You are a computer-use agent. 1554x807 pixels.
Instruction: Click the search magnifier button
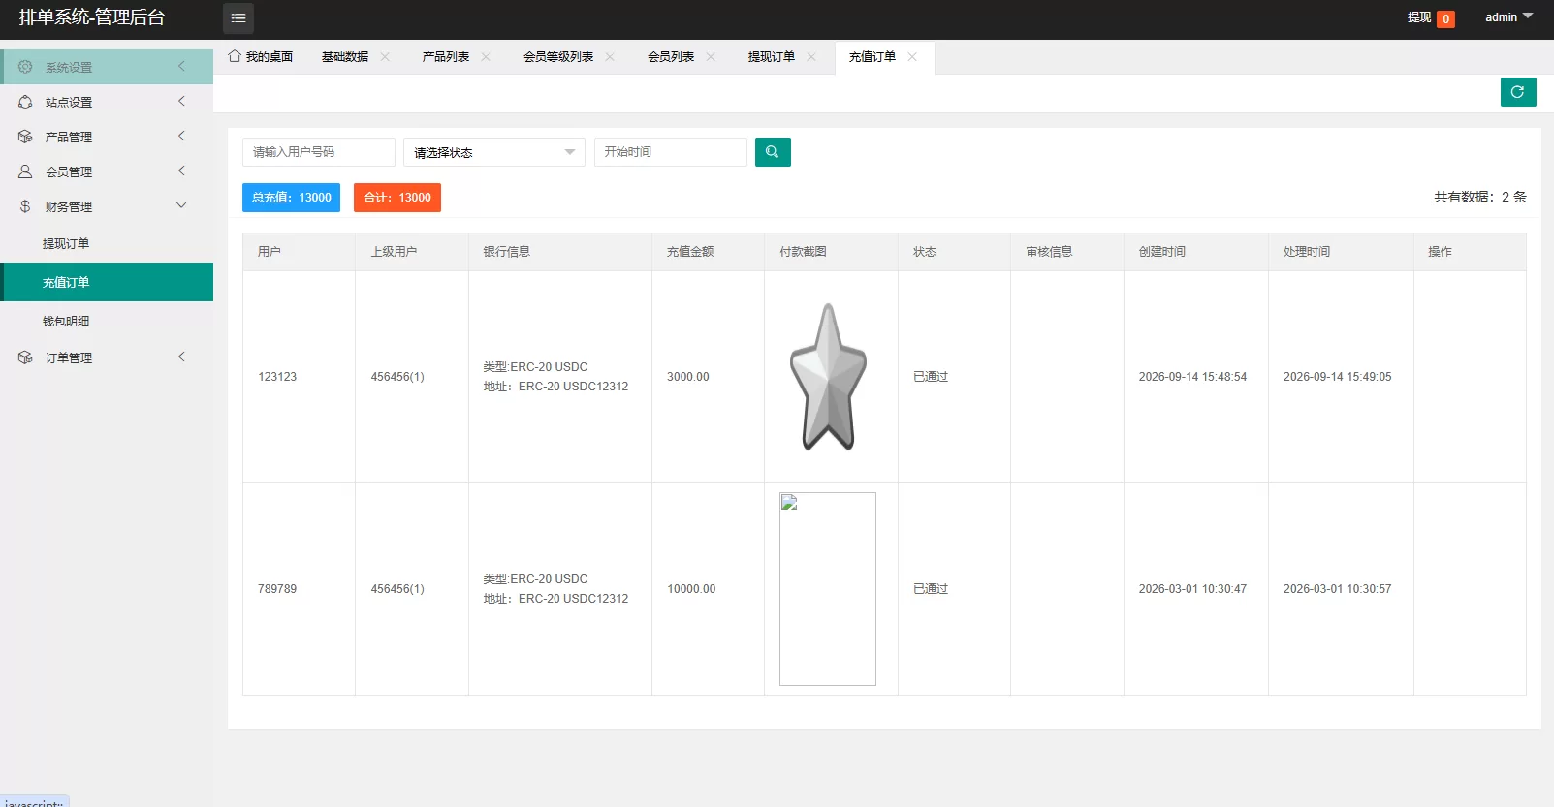(x=773, y=152)
